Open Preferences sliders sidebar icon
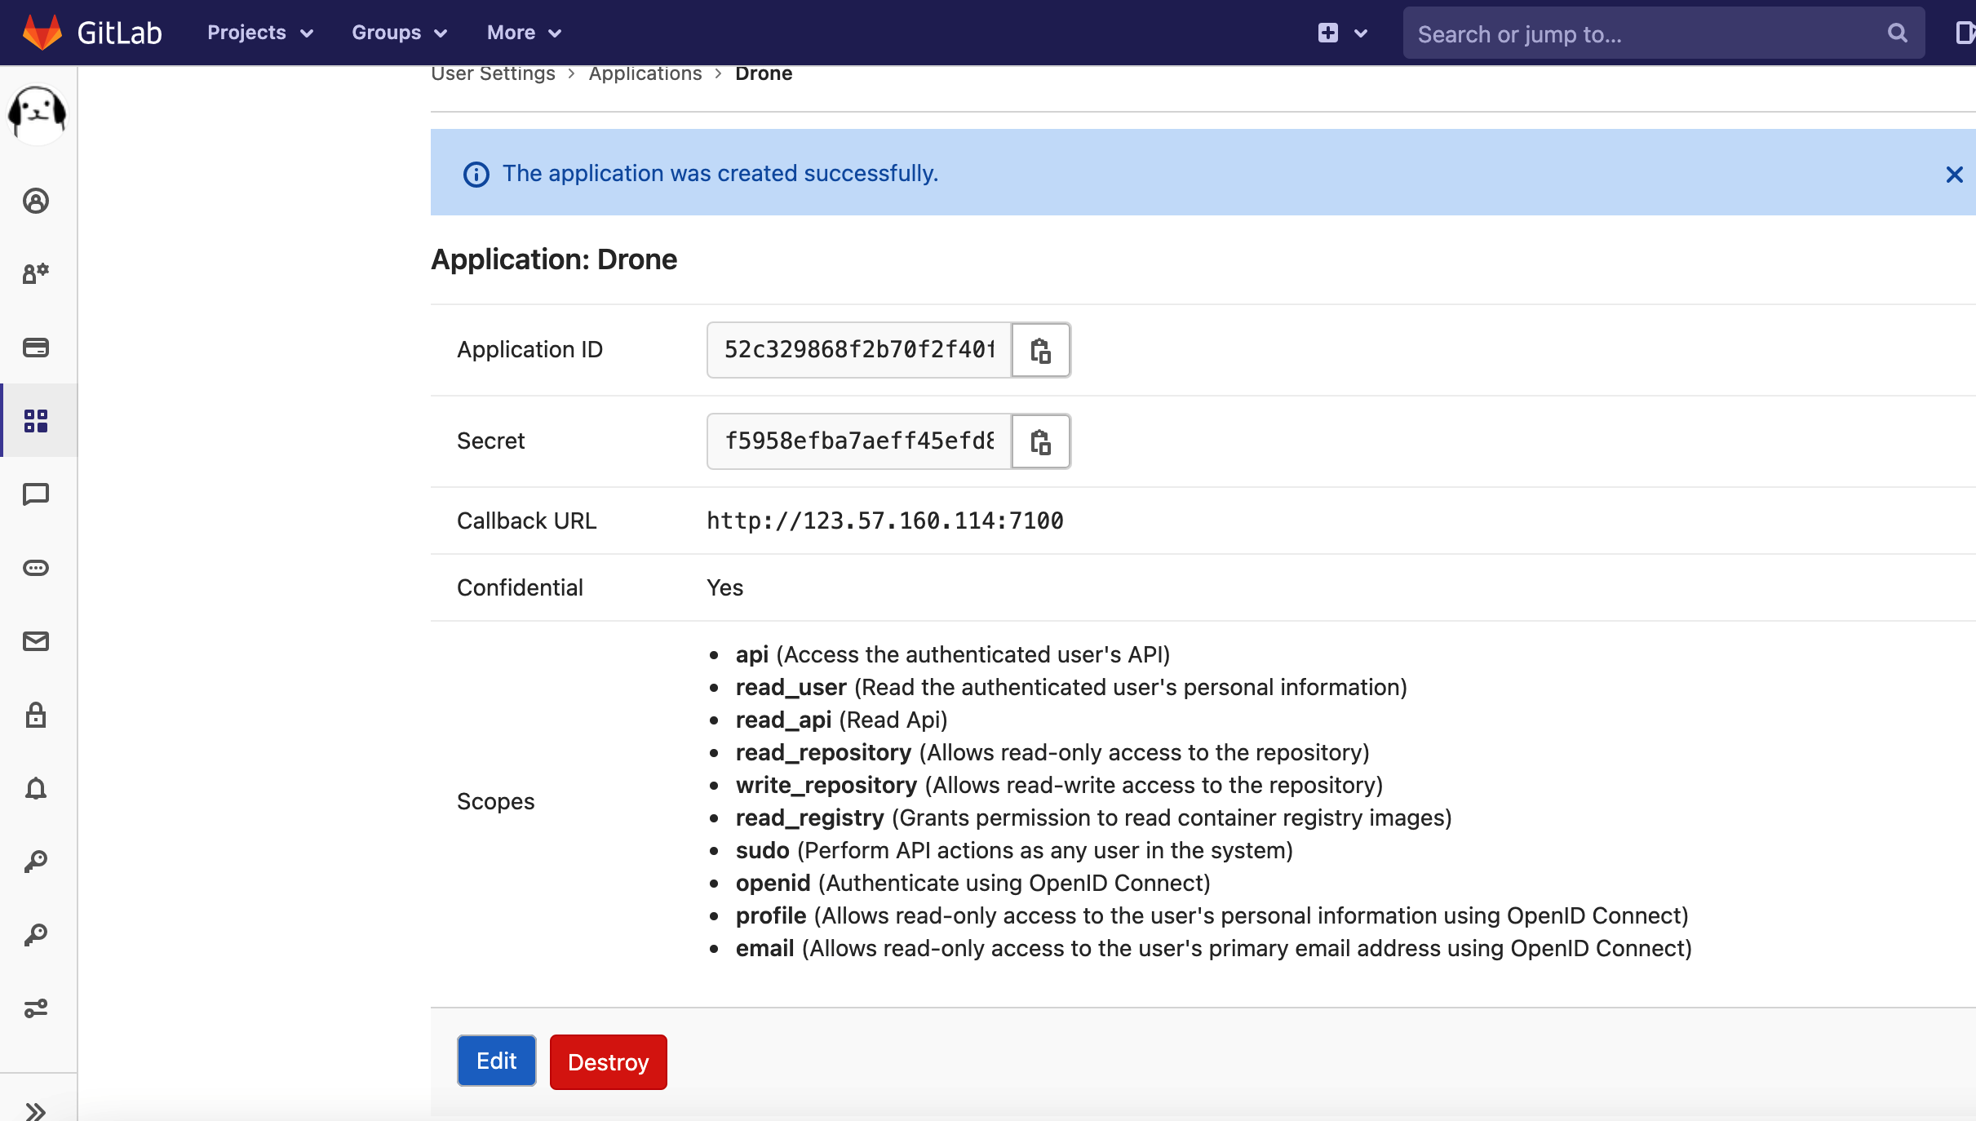The width and height of the screenshot is (1976, 1121). 36,1008
